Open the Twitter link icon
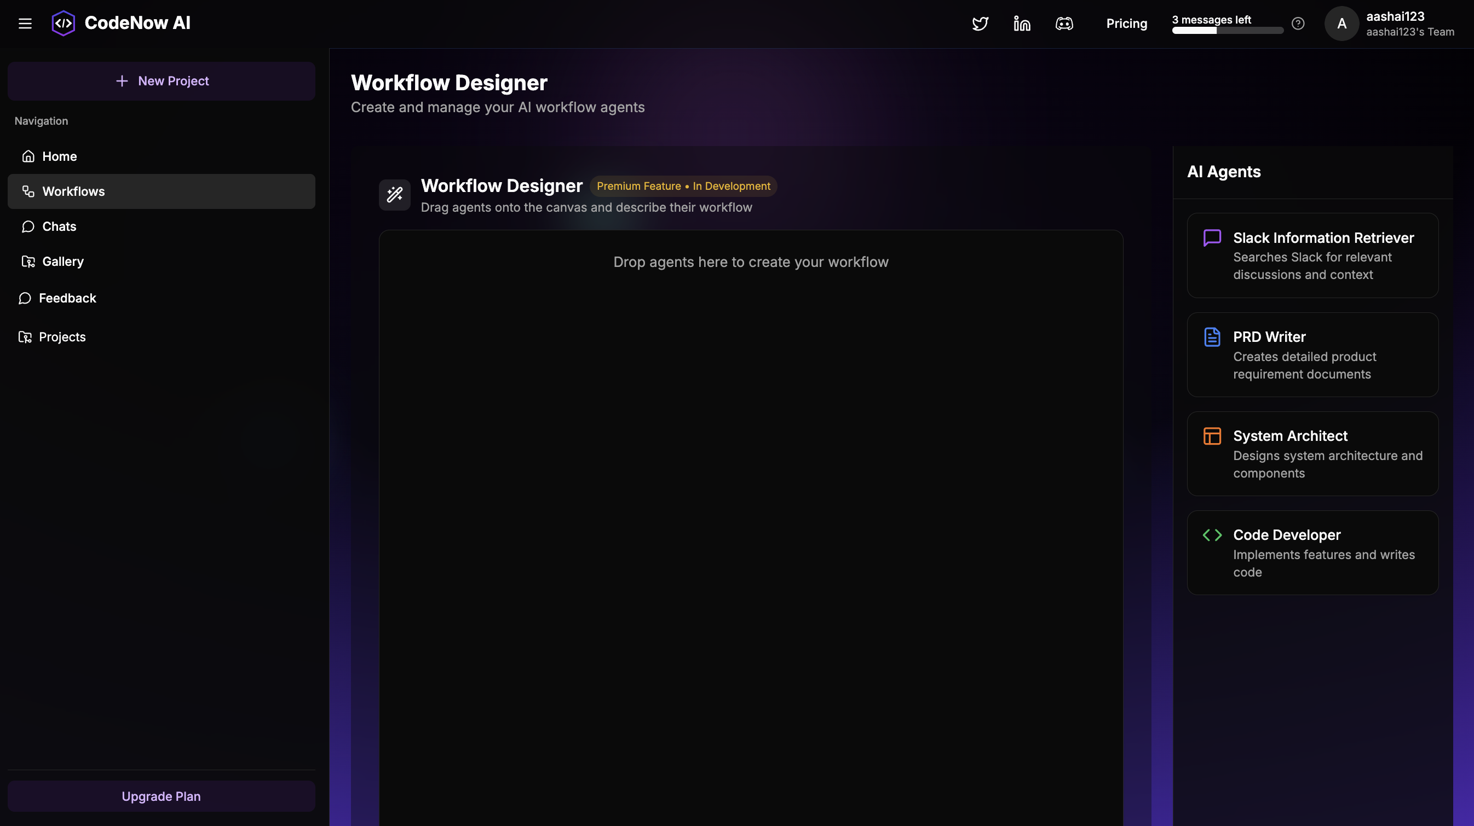The image size is (1474, 826). pyautogui.click(x=980, y=24)
